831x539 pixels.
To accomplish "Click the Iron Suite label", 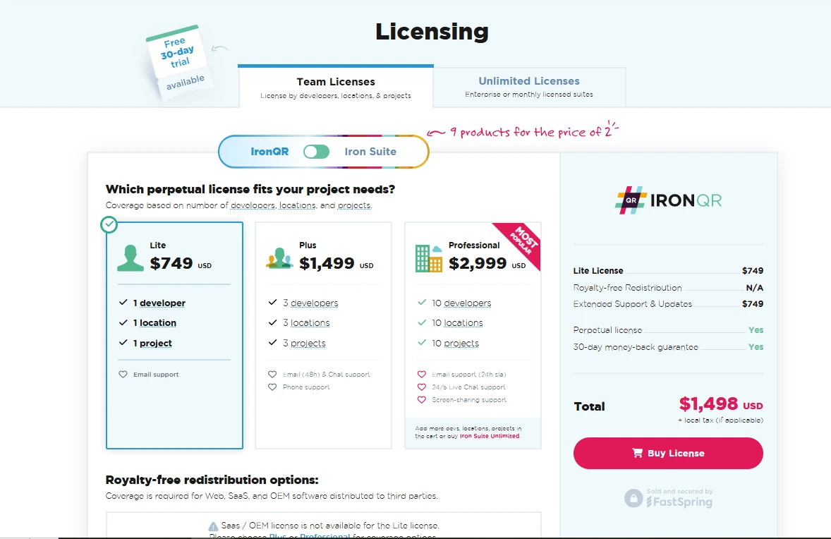I will click(x=370, y=152).
